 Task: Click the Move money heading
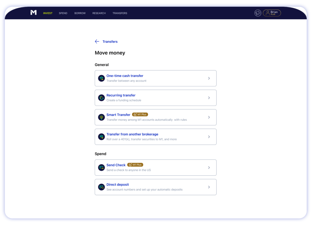point(110,53)
